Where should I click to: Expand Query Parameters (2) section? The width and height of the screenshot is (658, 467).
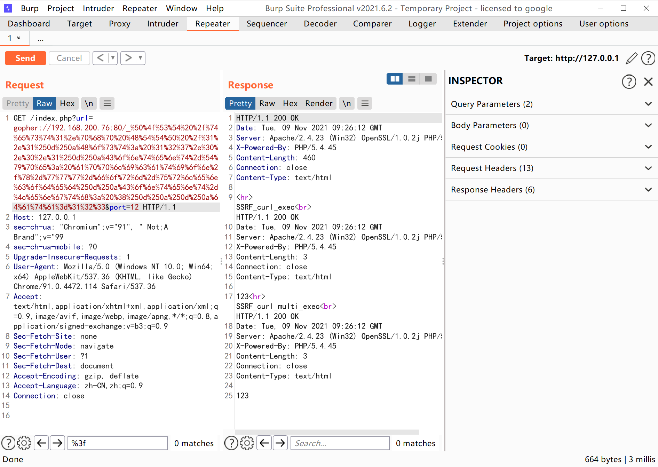[552, 104]
